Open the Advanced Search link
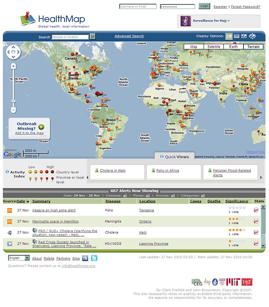The width and height of the screenshot is (269, 307). tap(129, 36)
